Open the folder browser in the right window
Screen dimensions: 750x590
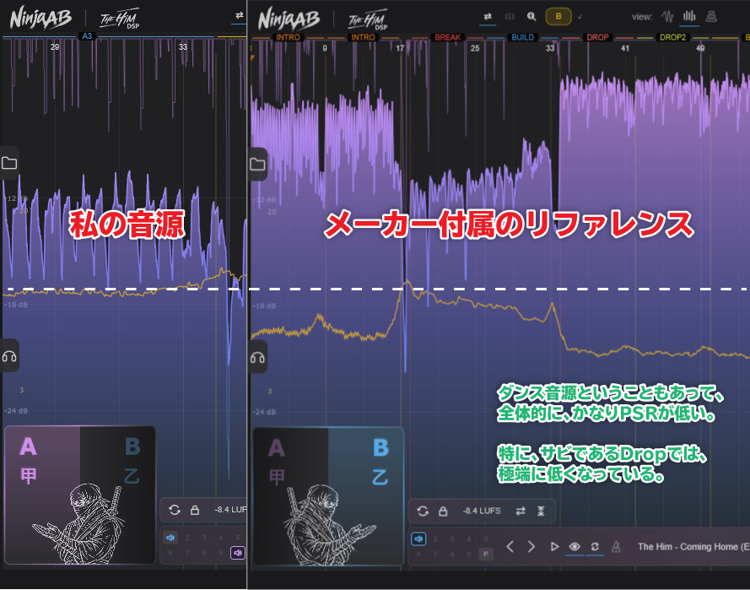[257, 165]
